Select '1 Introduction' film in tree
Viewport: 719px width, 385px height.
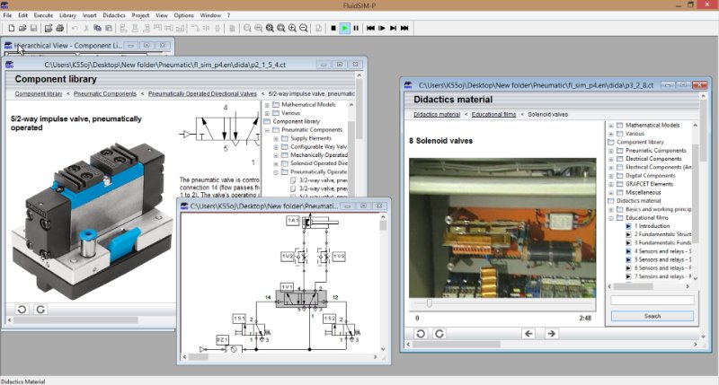point(652,226)
